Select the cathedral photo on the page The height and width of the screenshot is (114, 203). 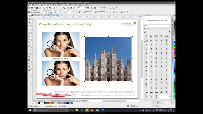[x=108, y=59]
